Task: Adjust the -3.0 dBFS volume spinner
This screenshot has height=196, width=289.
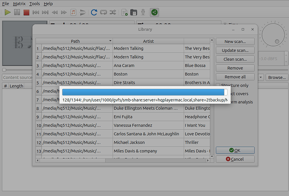Action: tap(273, 59)
